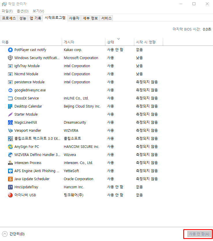The image size is (213, 241).
Task: Click the hkcmd Module icon
Action: coord(10,74)
